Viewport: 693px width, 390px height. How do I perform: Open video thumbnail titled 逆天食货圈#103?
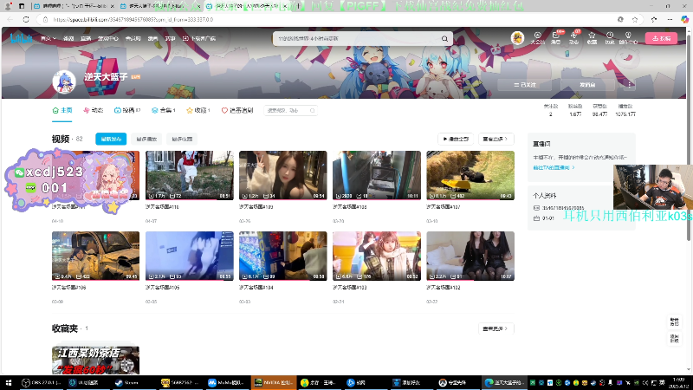coord(377,256)
